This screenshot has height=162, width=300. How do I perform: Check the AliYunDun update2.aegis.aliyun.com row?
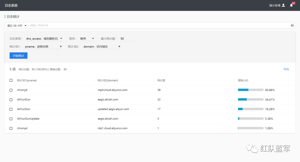tap(11, 109)
